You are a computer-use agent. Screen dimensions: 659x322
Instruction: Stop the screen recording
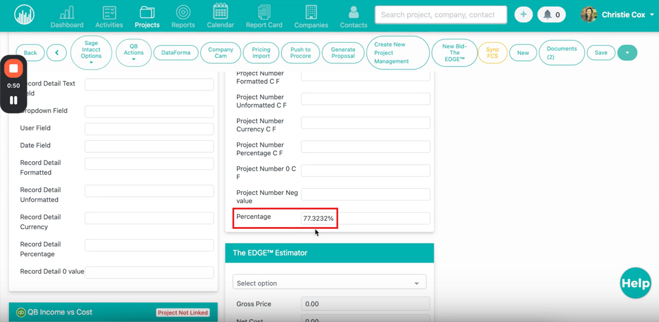tap(13, 69)
